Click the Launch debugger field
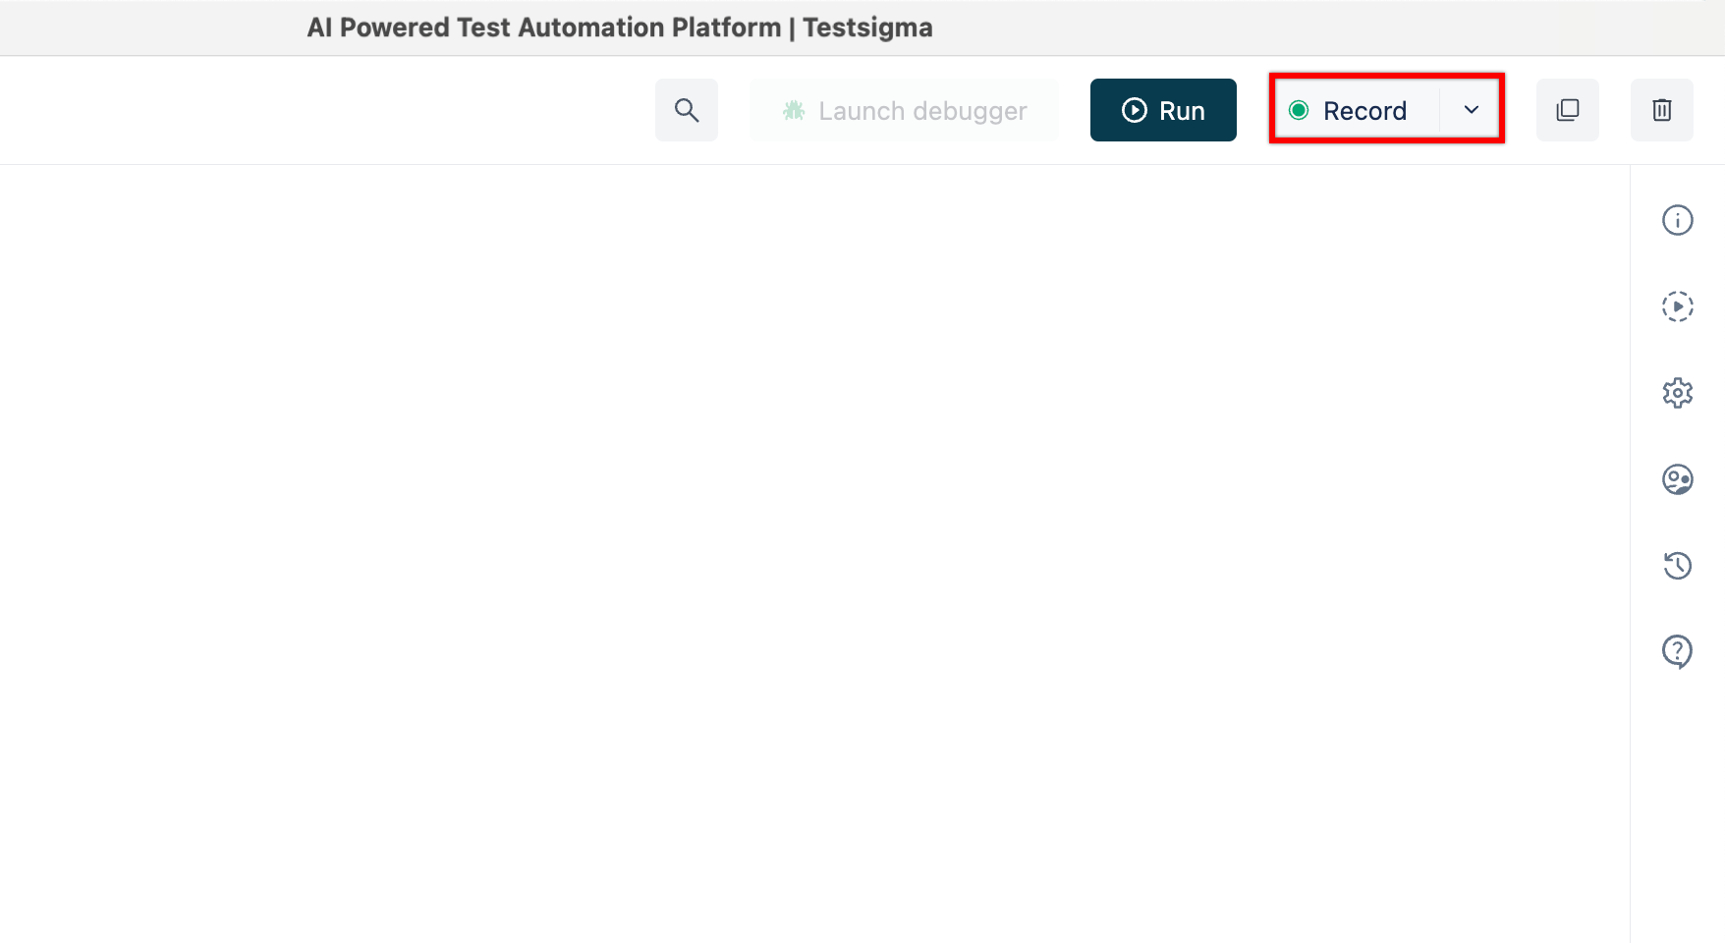Viewport: 1725px width, 943px height. click(x=904, y=110)
